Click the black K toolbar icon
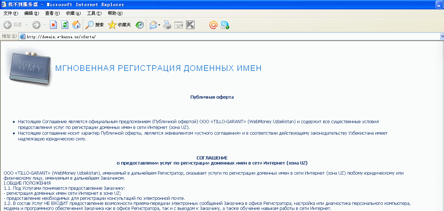 (190, 25)
